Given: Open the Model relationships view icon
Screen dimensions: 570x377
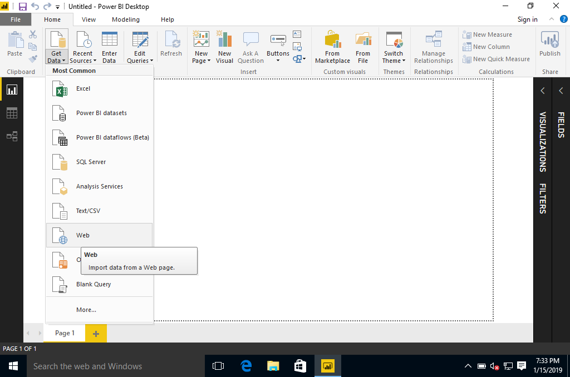Looking at the screenshot, I should (x=12, y=136).
